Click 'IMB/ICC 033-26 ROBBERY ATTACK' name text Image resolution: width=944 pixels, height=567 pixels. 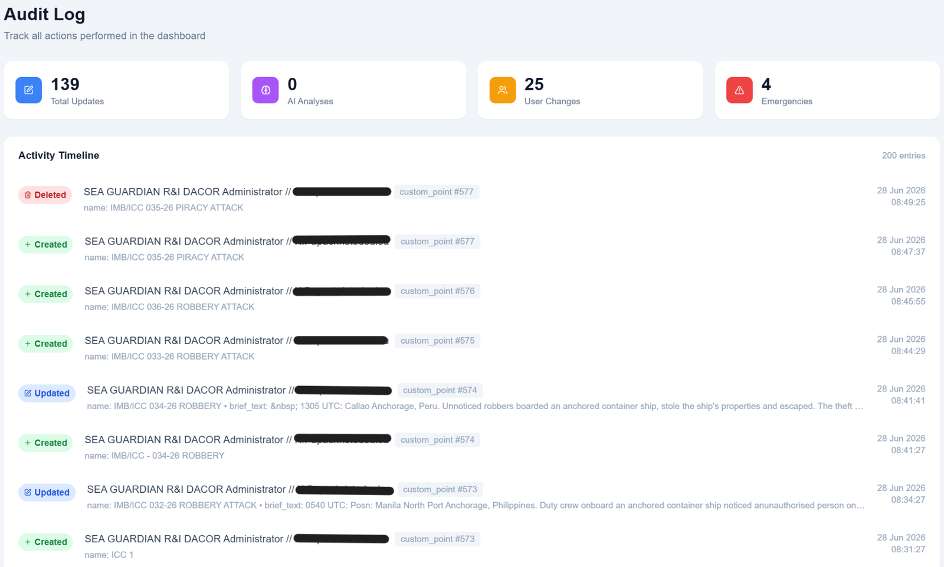point(183,357)
